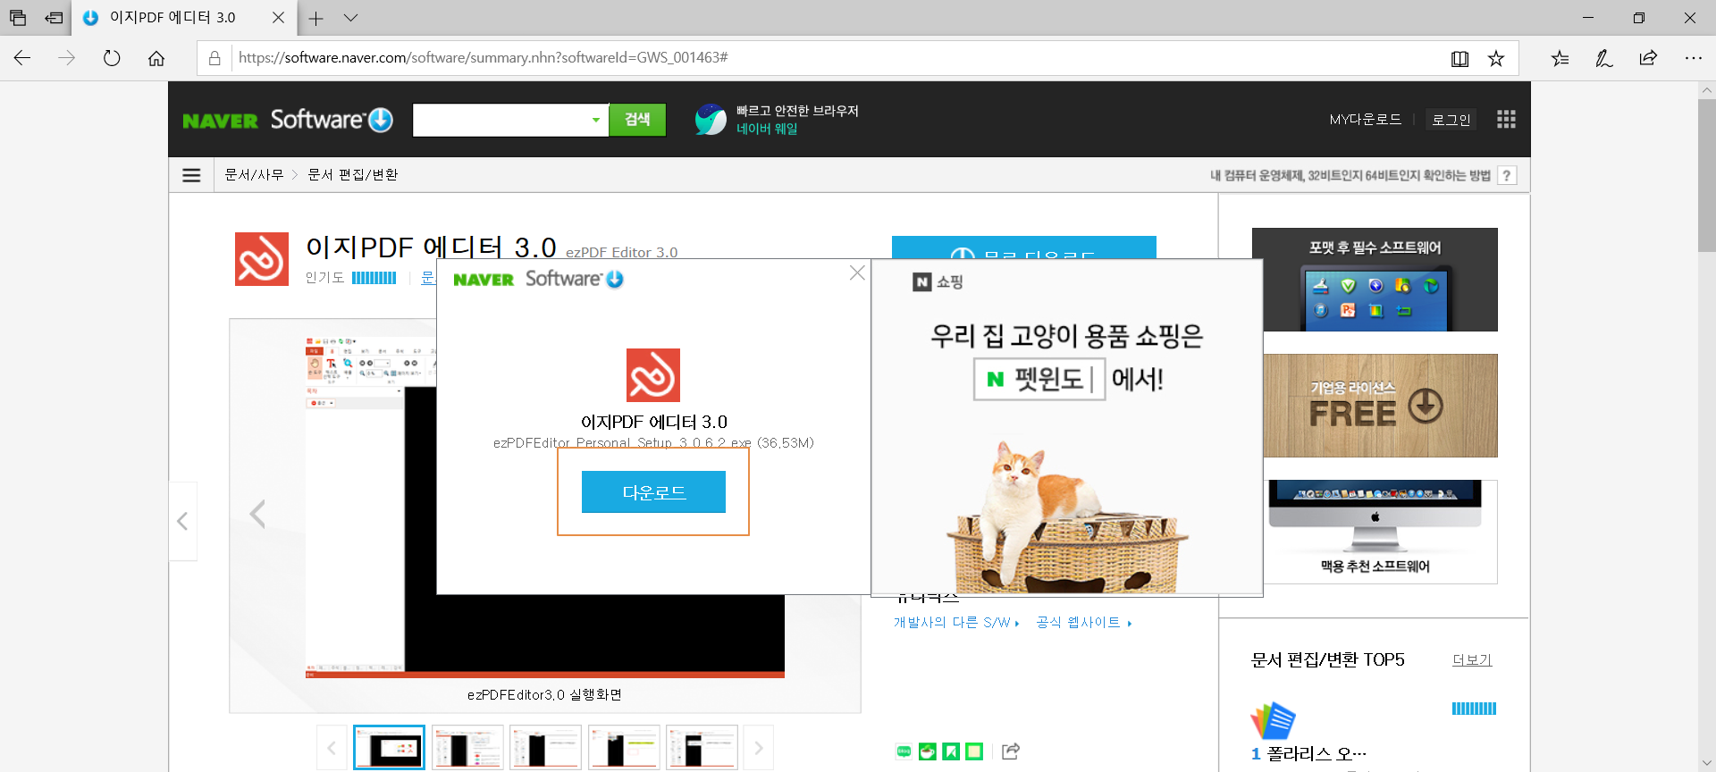Open the Naver services grid icon

tap(1506, 120)
